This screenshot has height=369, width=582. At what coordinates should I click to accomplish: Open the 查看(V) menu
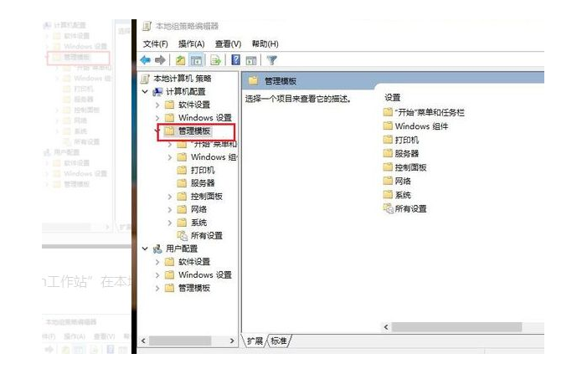point(228,44)
